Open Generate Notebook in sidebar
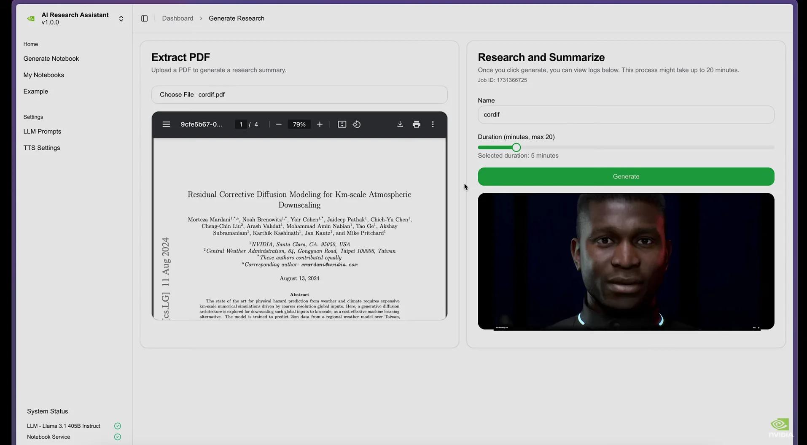The width and height of the screenshot is (807, 445). 51,59
